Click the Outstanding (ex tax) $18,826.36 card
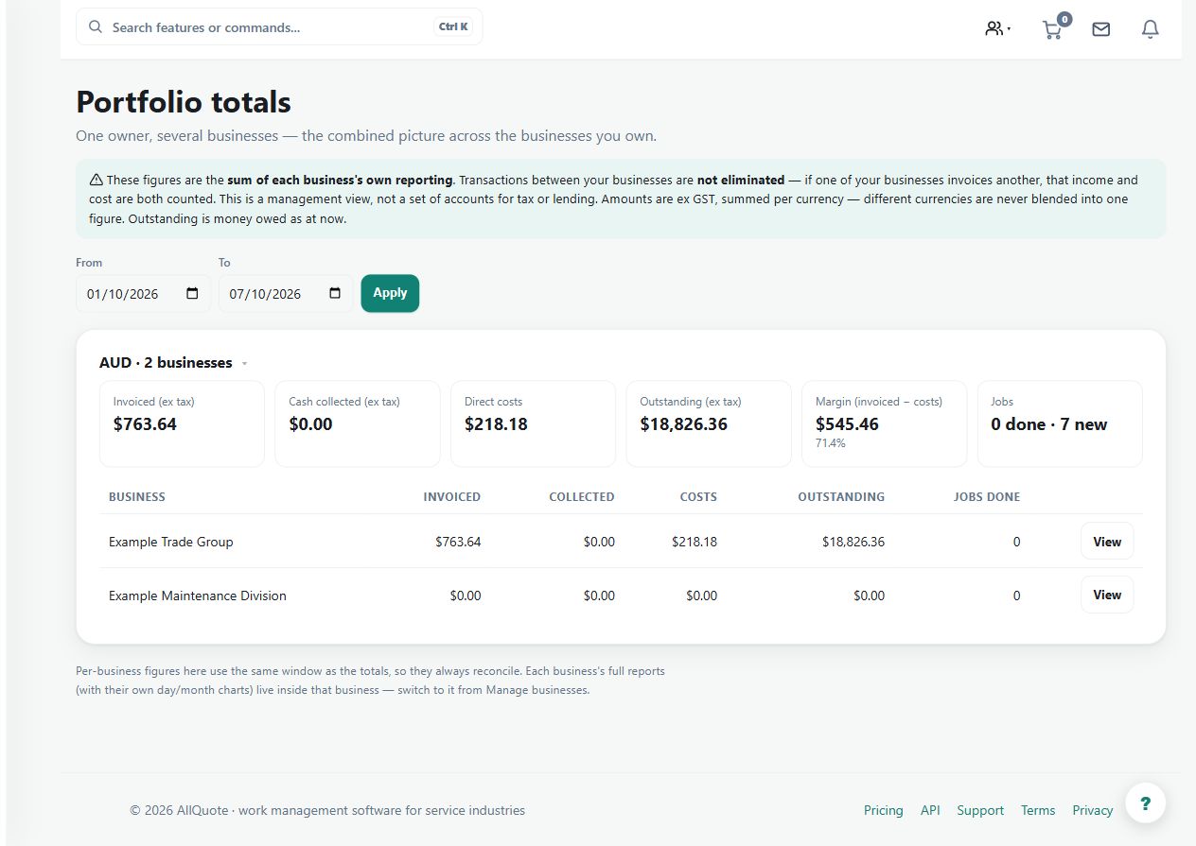 [709, 423]
